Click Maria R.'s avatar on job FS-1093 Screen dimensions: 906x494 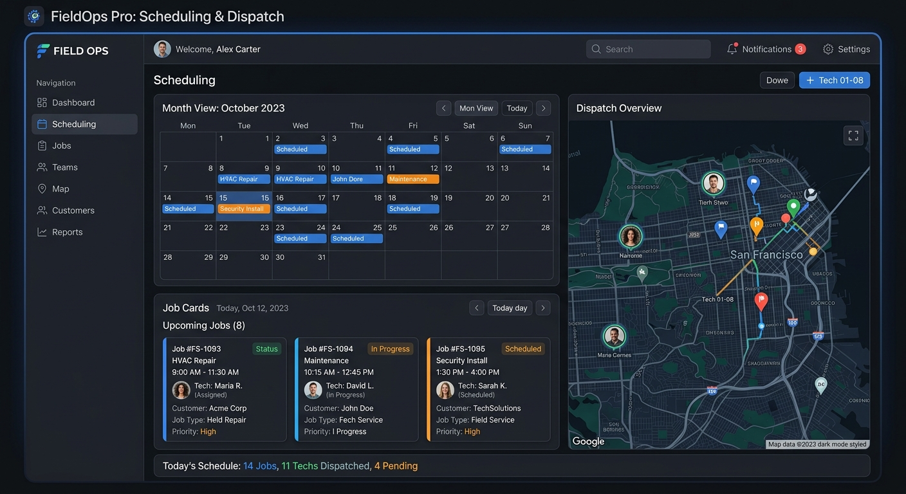click(x=181, y=389)
